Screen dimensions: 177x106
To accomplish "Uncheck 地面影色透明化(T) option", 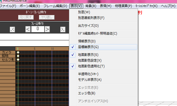I will click(104, 66).
